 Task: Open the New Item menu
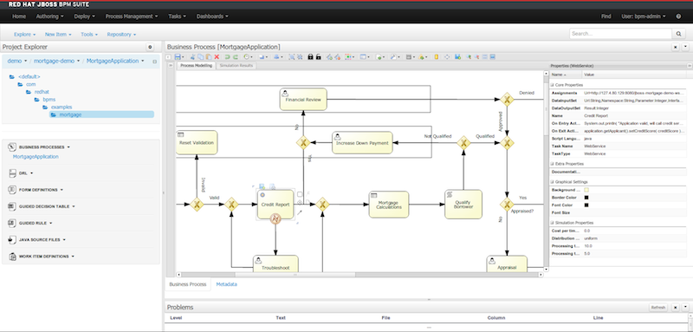tap(58, 34)
